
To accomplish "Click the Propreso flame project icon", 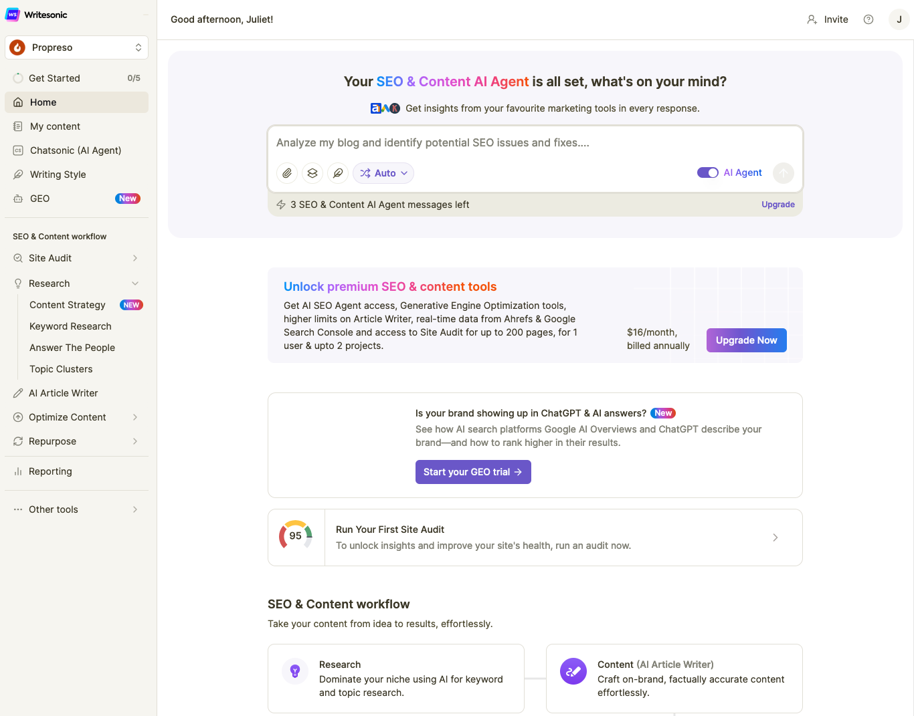I will [17, 47].
